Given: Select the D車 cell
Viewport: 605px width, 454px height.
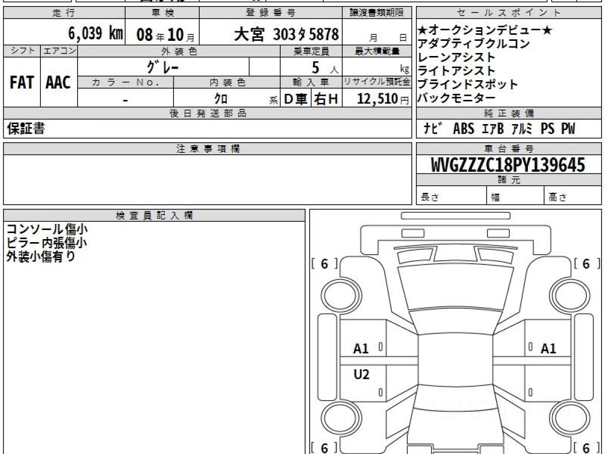Looking at the screenshot, I should tap(295, 99).
